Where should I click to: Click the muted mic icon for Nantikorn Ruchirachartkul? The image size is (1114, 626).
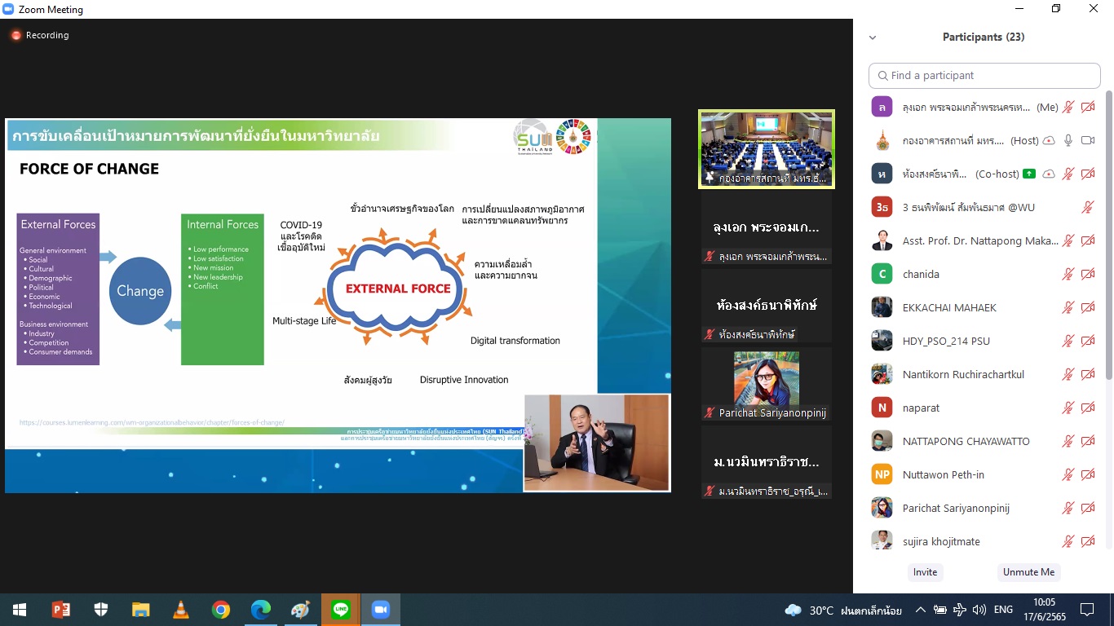[x=1068, y=374]
